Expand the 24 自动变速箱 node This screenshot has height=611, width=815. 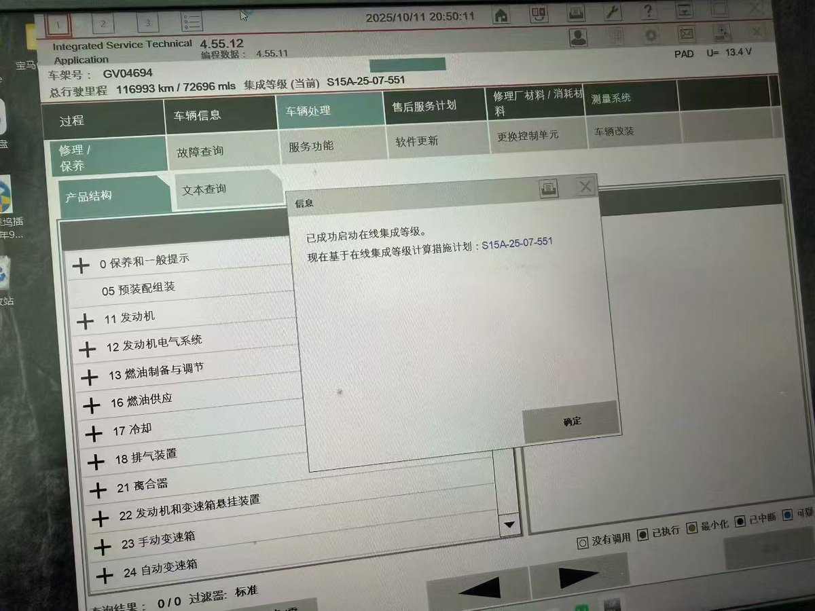[x=105, y=576]
